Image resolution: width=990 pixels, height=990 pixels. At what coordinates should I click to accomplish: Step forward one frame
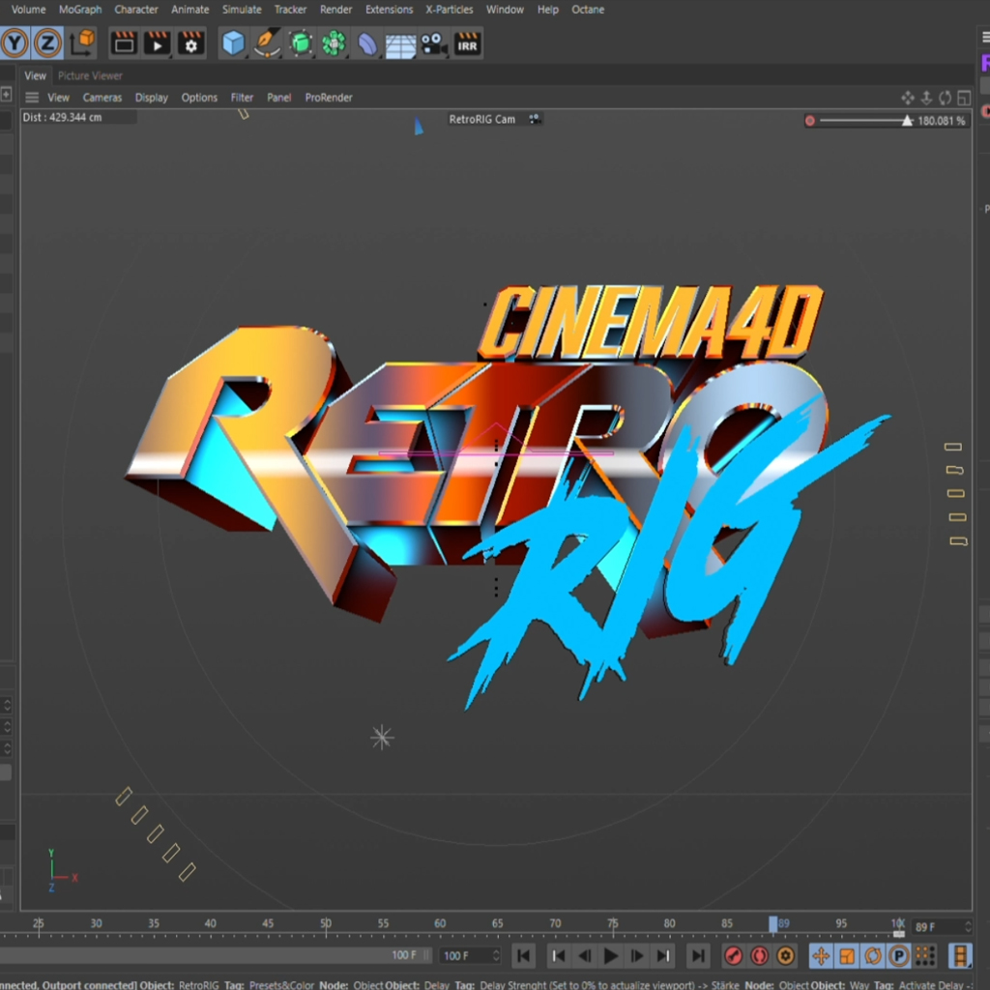tap(636, 956)
